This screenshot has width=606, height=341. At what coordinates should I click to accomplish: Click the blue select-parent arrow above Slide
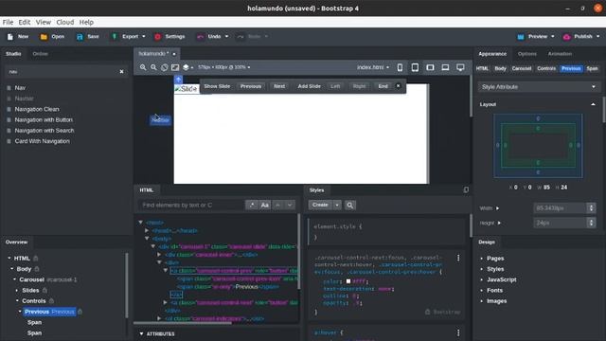pos(178,80)
